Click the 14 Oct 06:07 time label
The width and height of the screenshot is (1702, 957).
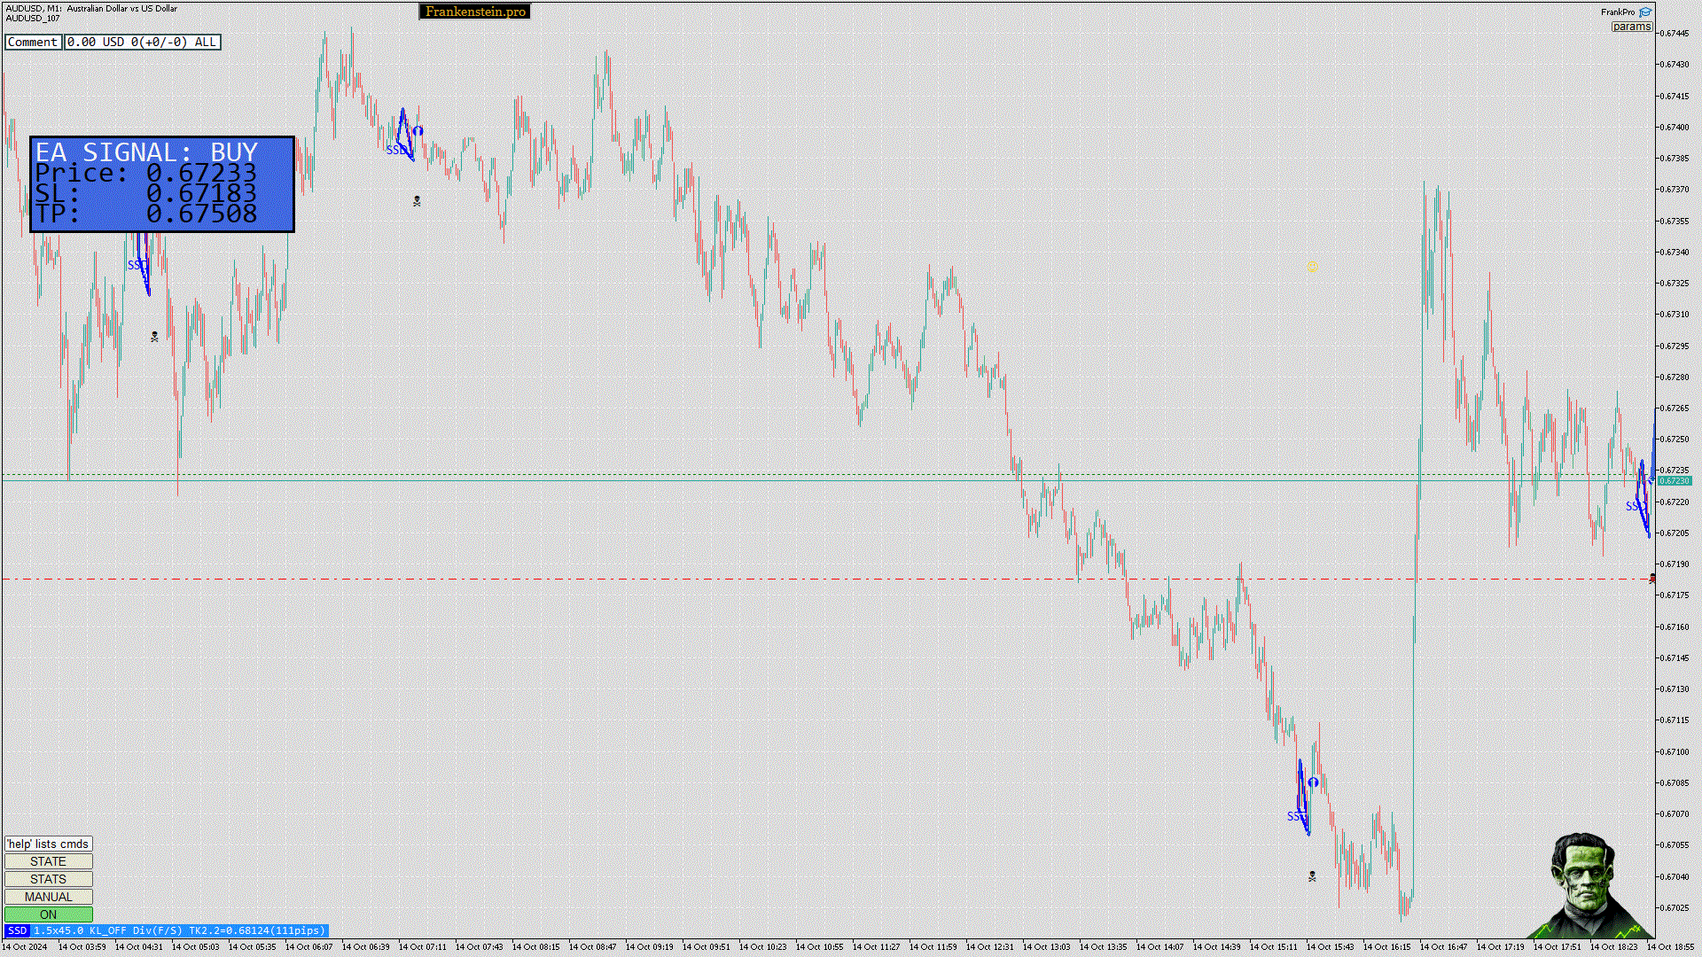pos(309,946)
